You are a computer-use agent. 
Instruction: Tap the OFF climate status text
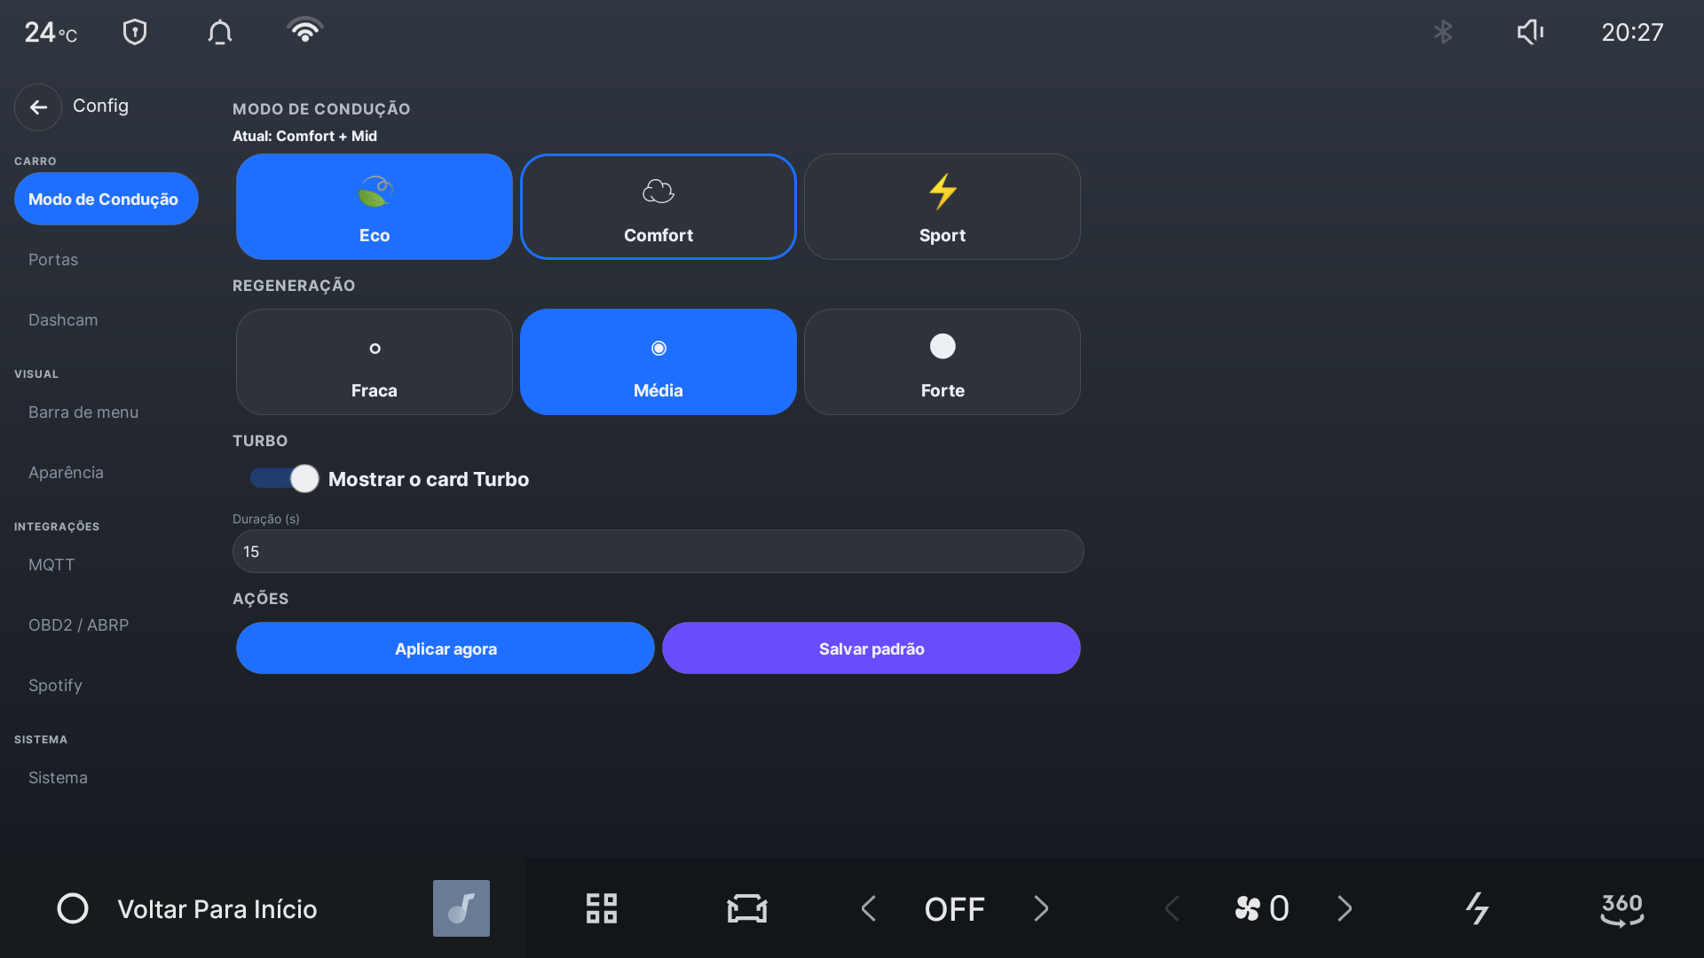click(x=955, y=909)
